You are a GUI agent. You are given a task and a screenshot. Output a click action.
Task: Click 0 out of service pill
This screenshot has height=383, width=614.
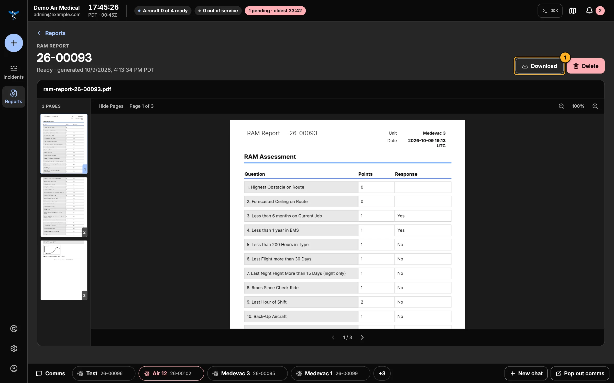coord(218,11)
